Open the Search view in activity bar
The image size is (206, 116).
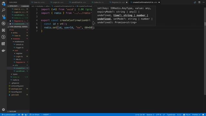coord(4,10)
